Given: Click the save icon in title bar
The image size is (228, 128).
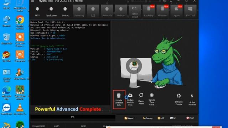Looking at the screenshot, I should click(x=171, y=1).
